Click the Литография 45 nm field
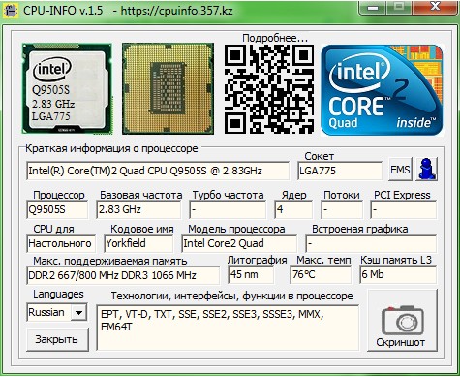Screen dimensions: 460x377 coord(251,274)
